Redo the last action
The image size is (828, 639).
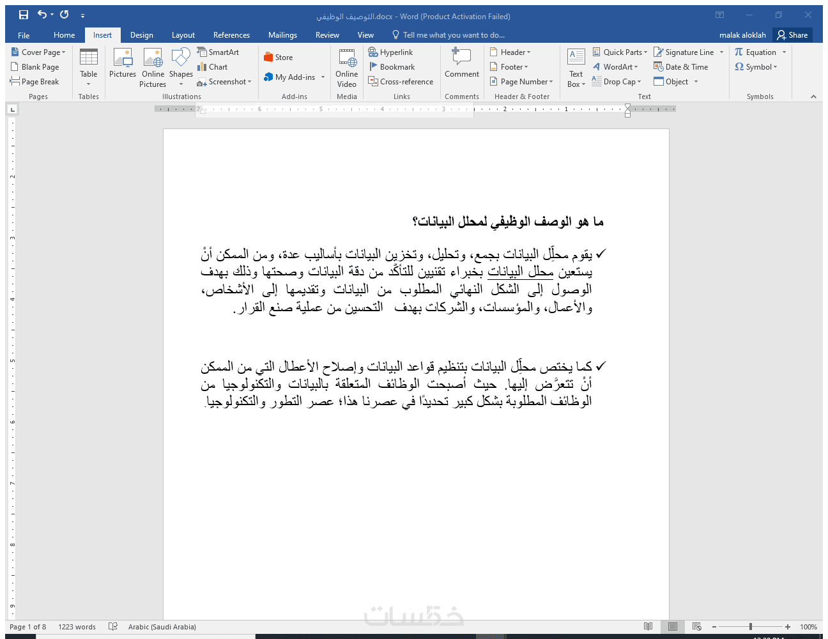pos(64,15)
